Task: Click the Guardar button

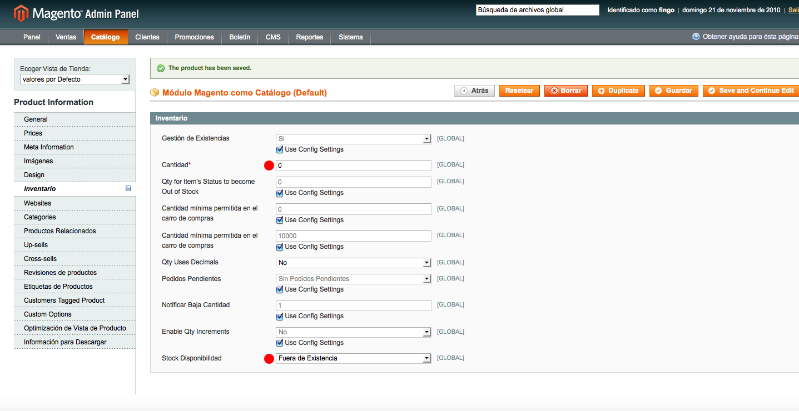Action: (x=674, y=91)
